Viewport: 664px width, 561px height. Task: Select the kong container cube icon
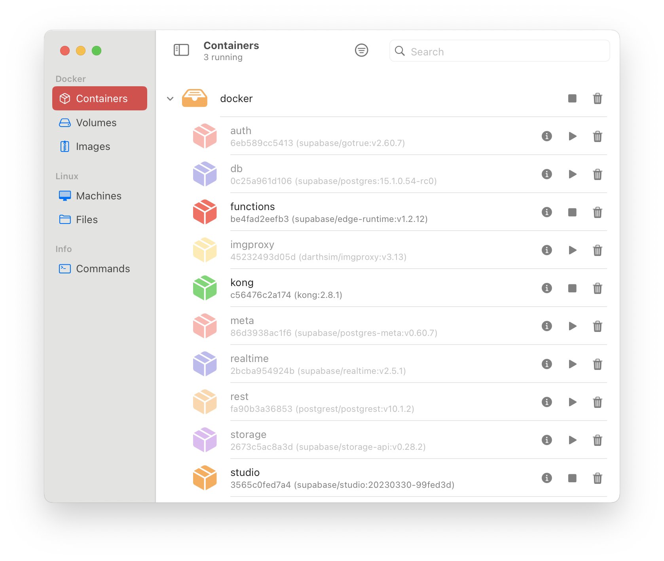205,288
